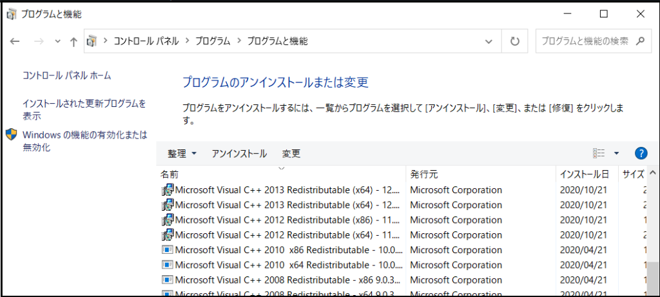Open the 整理 dropdown menu
This screenshot has width=660, height=297.
182,153
